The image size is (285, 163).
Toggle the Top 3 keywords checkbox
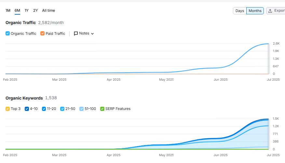(x=7, y=109)
